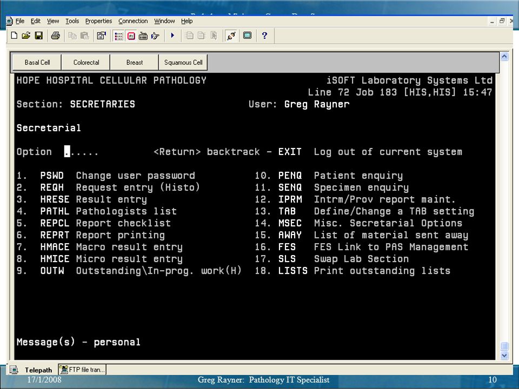Click the MSEC Misc. Secretarial Options entry
Screen dimensions: 519x389
pos(358,223)
